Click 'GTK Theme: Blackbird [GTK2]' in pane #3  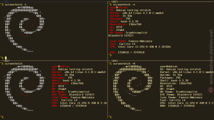[73, 95]
